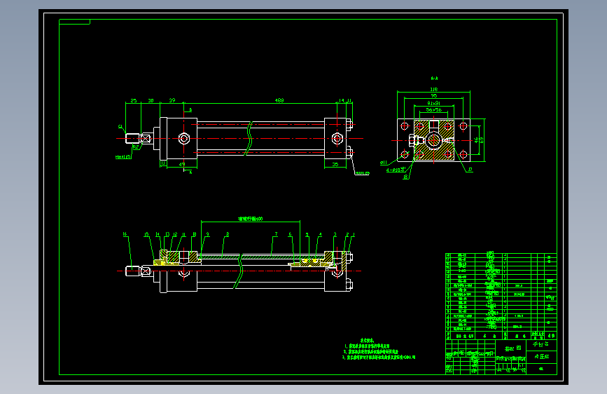Click the 56x56 dimension text

pos(433,110)
